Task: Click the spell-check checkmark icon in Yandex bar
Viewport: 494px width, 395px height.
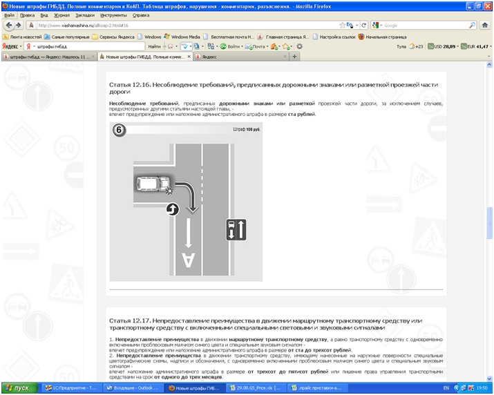Action: [x=185, y=46]
